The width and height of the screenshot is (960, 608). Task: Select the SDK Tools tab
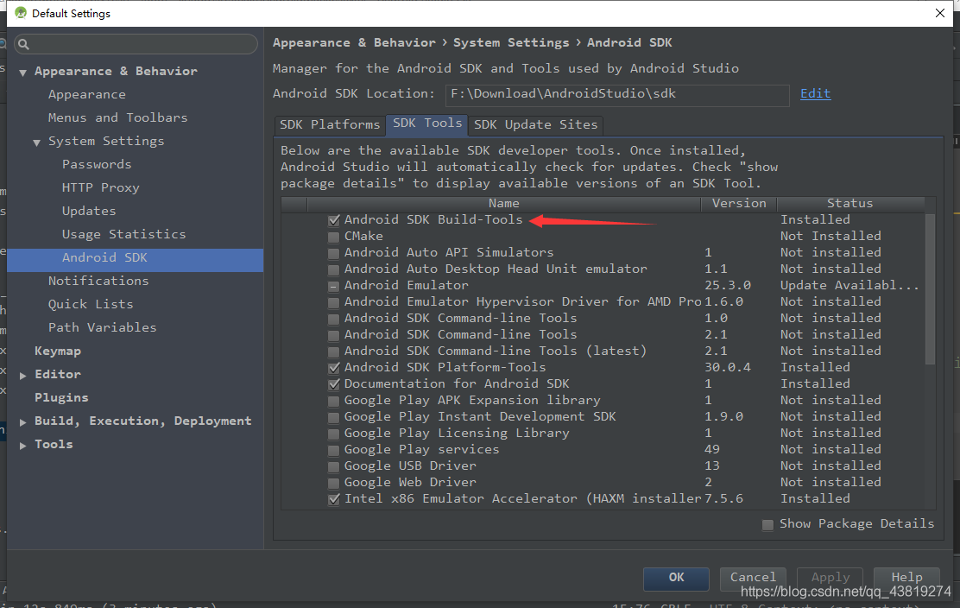(426, 124)
